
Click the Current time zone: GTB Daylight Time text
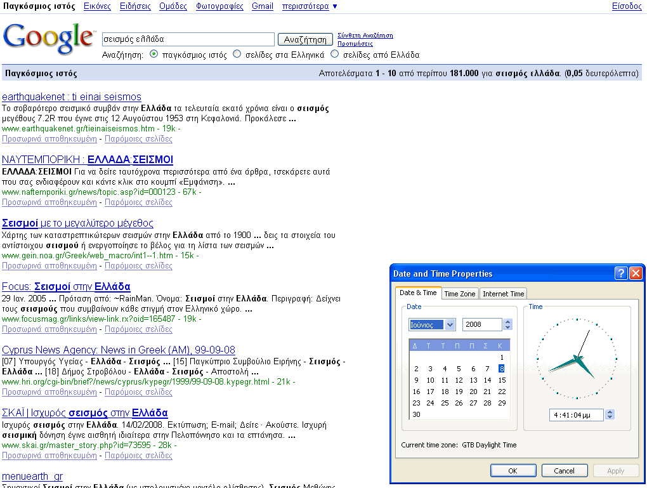click(x=459, y=445)
